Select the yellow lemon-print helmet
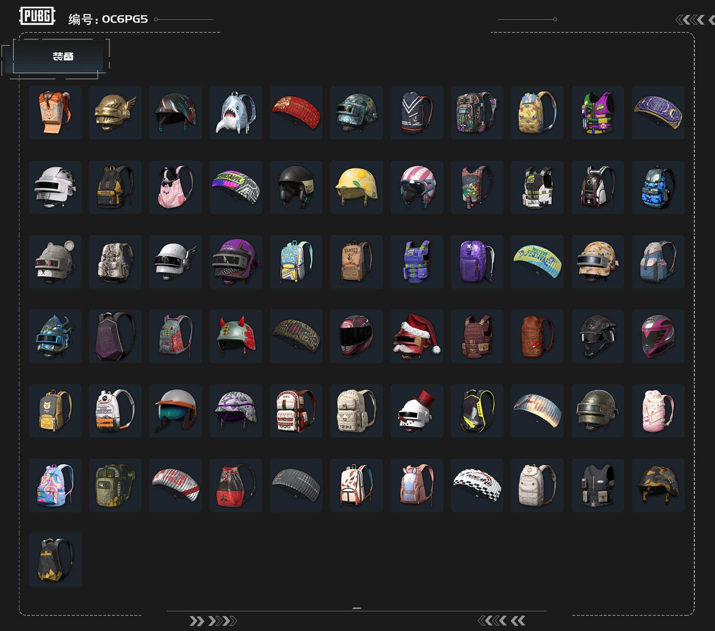This screenshot has width=715, height=631. coord(356,187)
